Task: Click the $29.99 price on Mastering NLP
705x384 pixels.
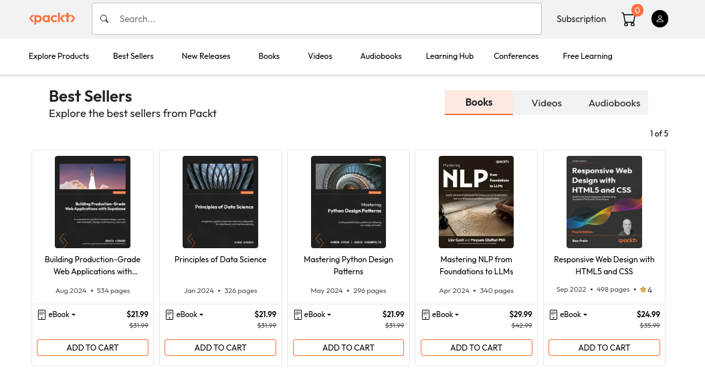Action: tap(520, 314)
